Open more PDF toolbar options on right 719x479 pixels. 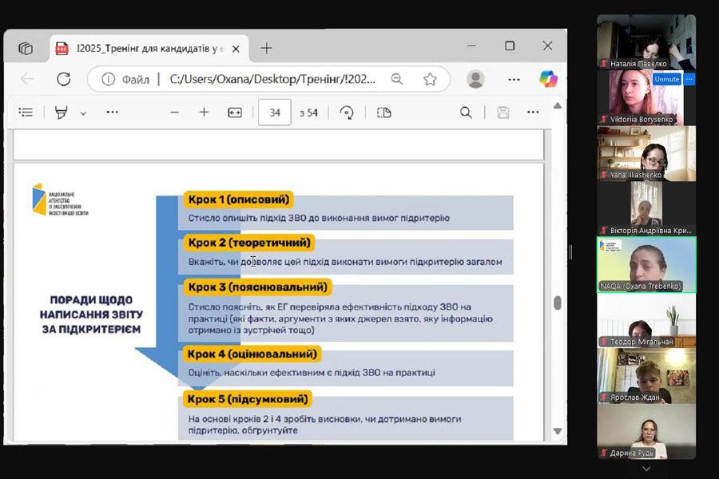click(x=536, y=113)
